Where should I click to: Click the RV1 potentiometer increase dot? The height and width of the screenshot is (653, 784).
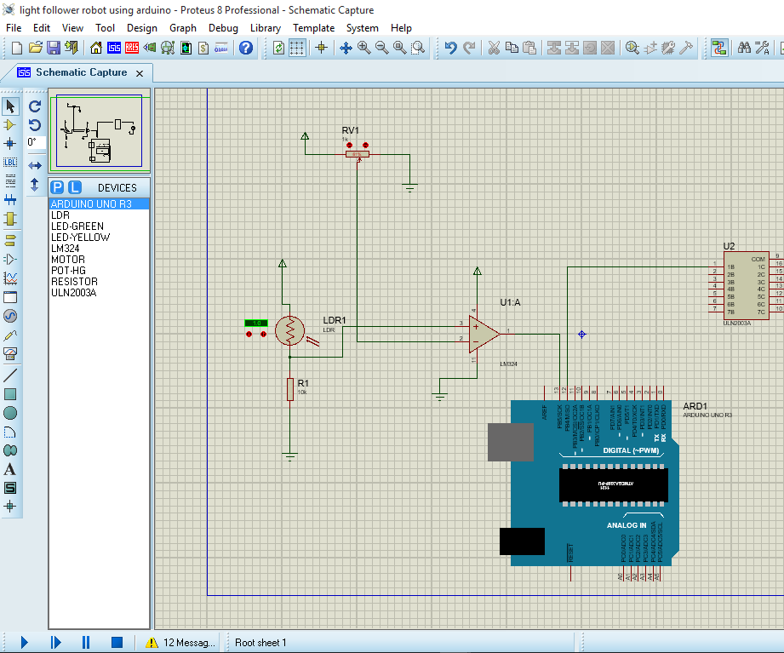pyautogui.click(x=365, y=145)
